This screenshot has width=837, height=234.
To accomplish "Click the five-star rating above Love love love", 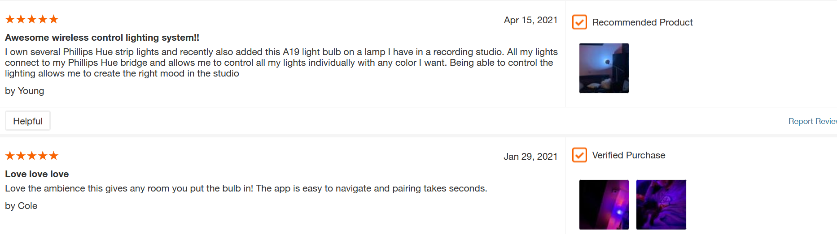I will [x=32, y=156].
